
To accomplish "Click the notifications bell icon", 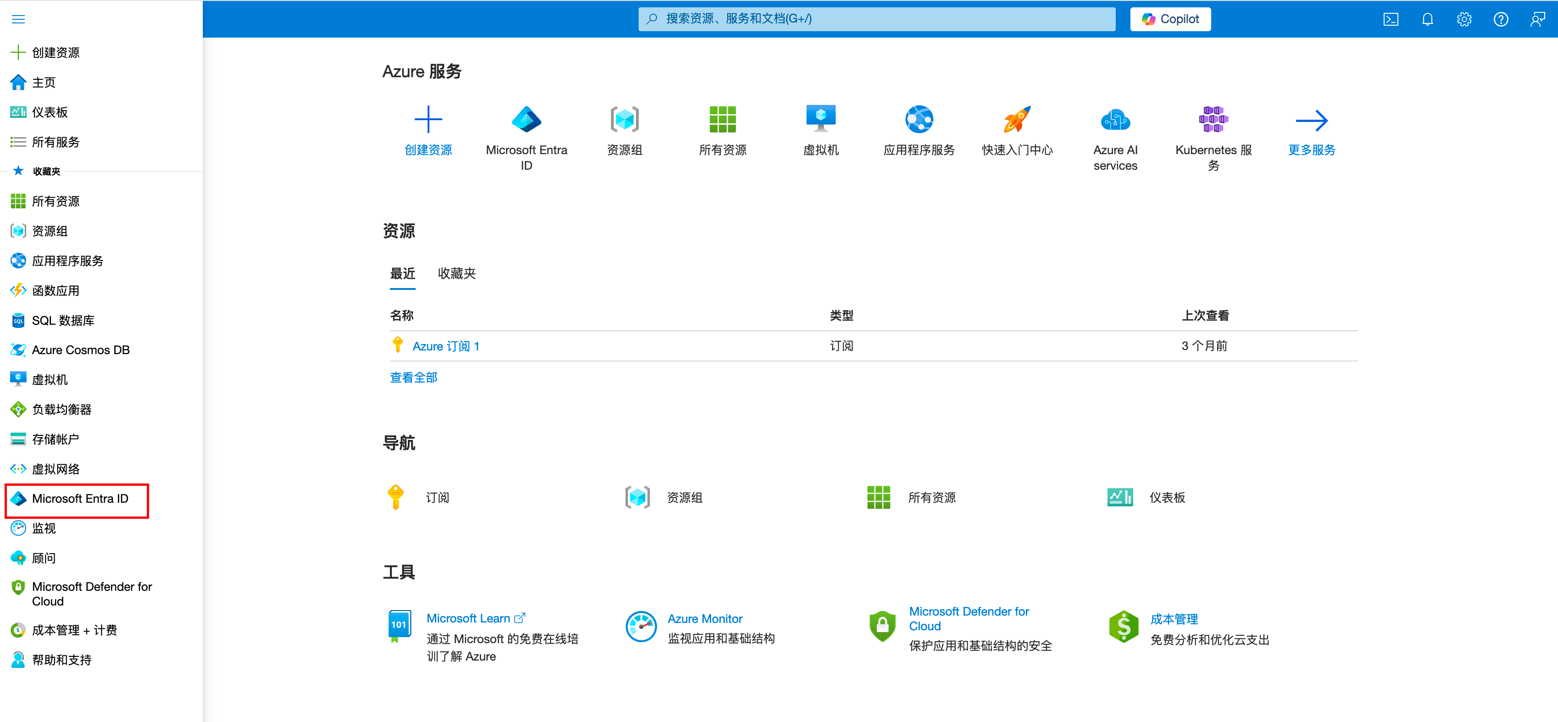I will 1427,19.
